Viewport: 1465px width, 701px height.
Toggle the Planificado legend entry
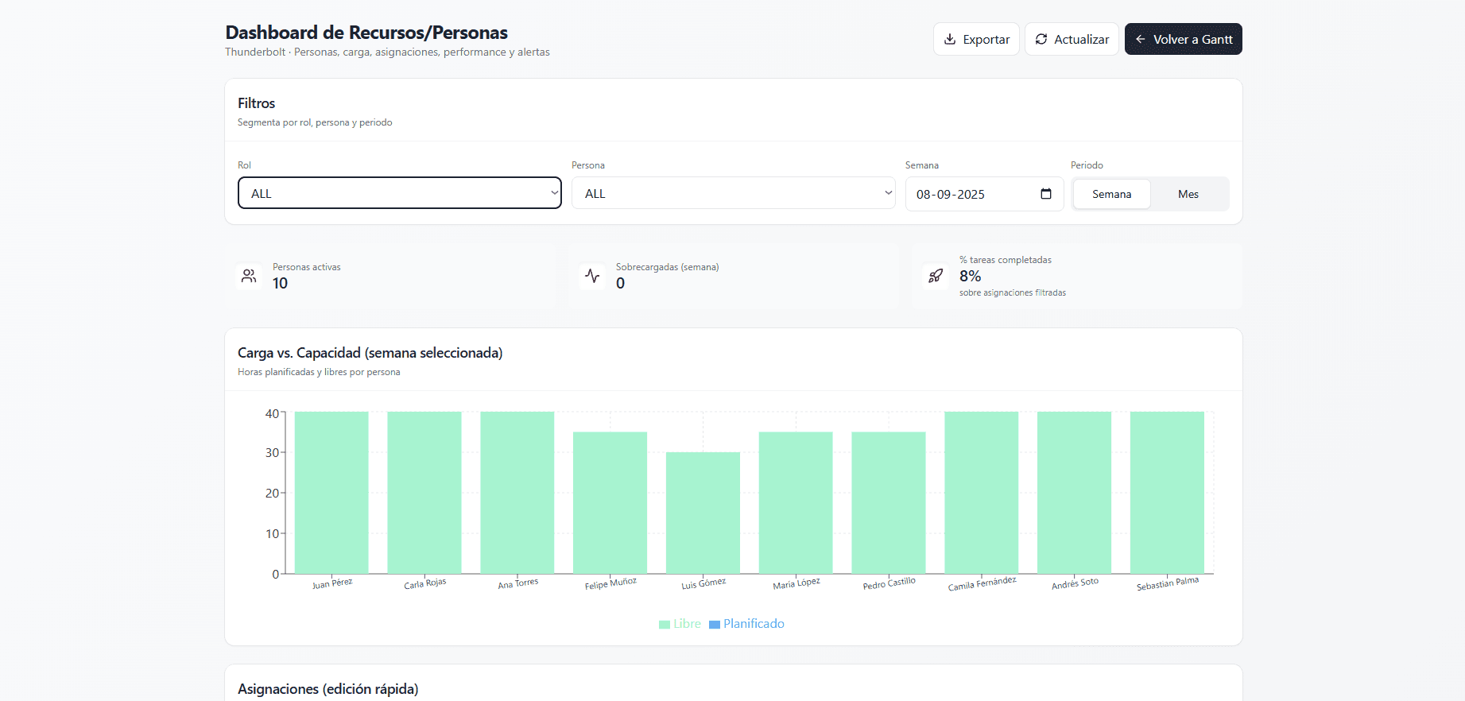click(x=746, y=624)
